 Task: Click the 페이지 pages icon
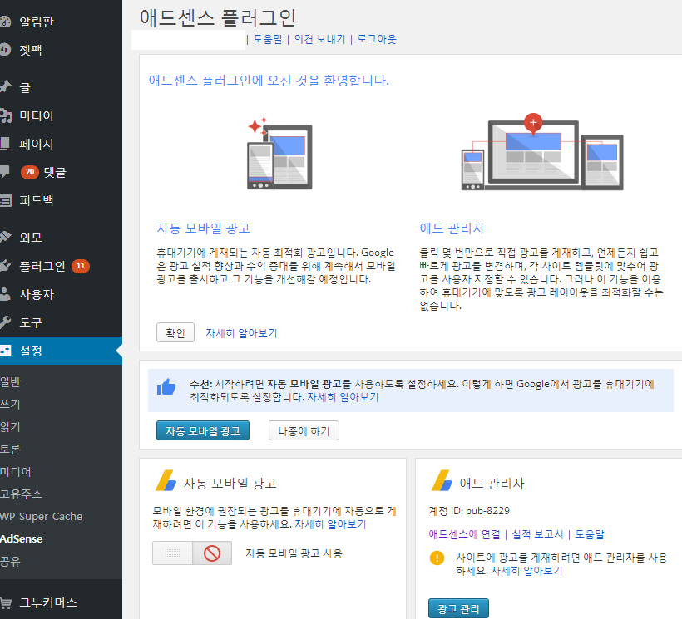point(5,144)
